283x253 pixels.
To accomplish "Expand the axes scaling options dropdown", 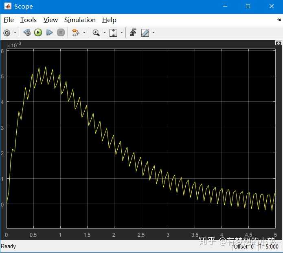I will point(122,33).
